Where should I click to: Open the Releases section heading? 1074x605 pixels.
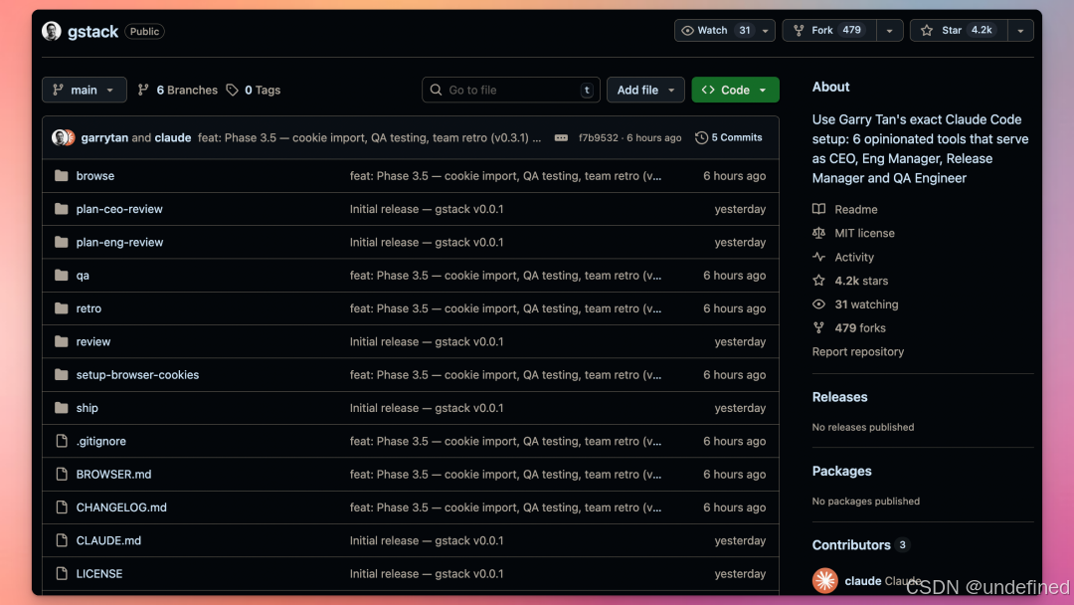point(839,397)
